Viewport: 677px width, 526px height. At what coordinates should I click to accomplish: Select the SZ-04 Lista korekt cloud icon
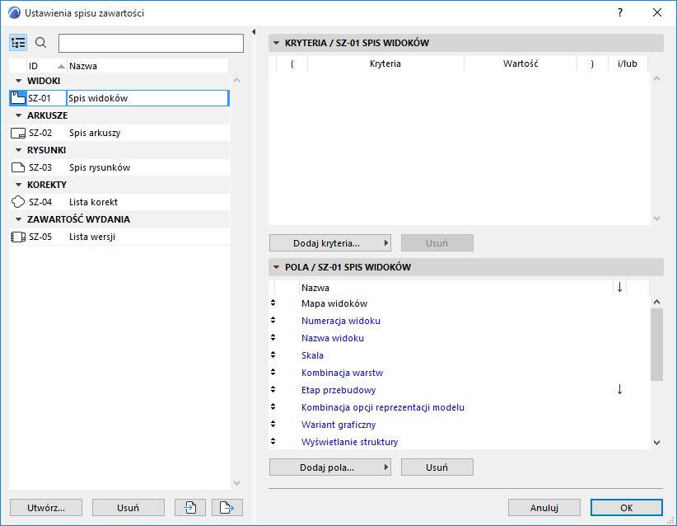click(18, 202)
